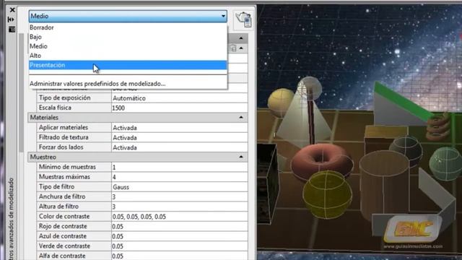Edit the Altura de filtro value

point(180,207)
